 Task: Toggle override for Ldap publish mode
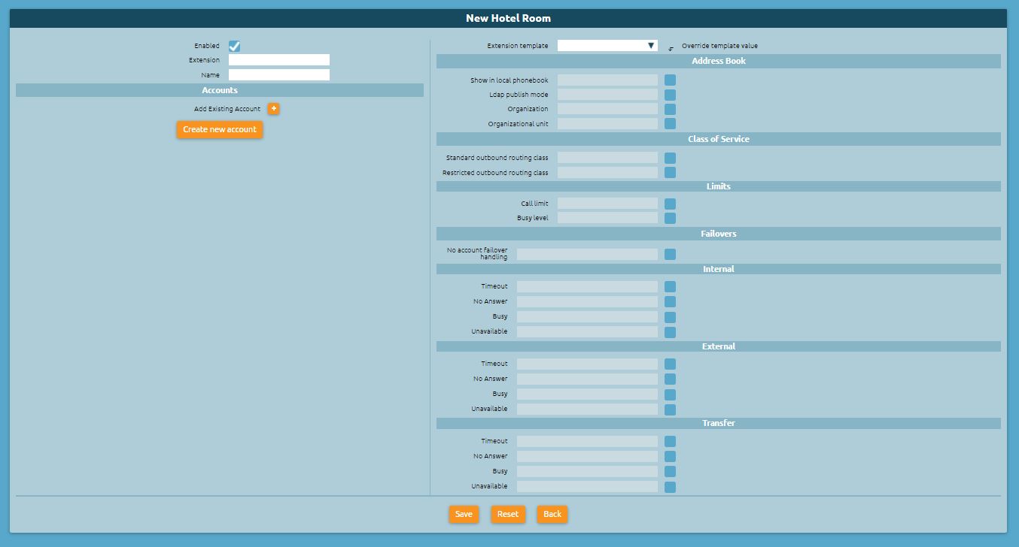670,95
